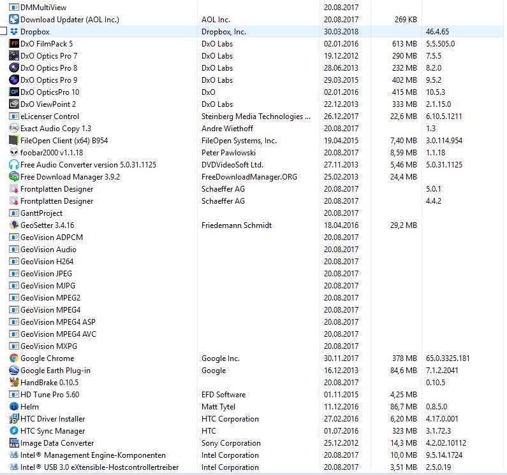The height and width of the screenshot is (475, 507).
Task: Click publisher DVDVideoSoft Ltd.
Action: (232, 165)
